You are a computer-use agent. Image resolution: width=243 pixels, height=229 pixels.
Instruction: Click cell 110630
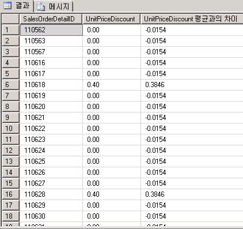[51, 216]
